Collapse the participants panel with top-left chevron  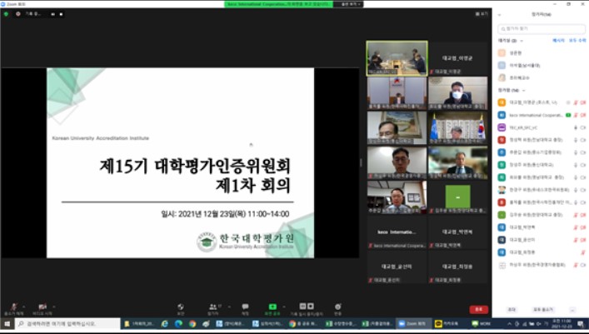pyautogui.click(x=498, y=14)
